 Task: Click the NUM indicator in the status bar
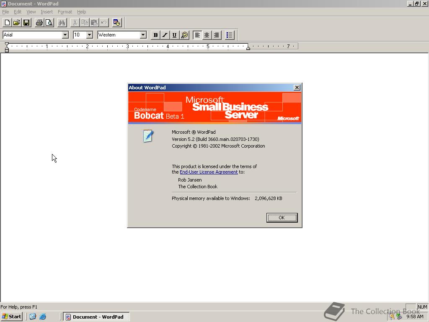(x=422, y=307)
